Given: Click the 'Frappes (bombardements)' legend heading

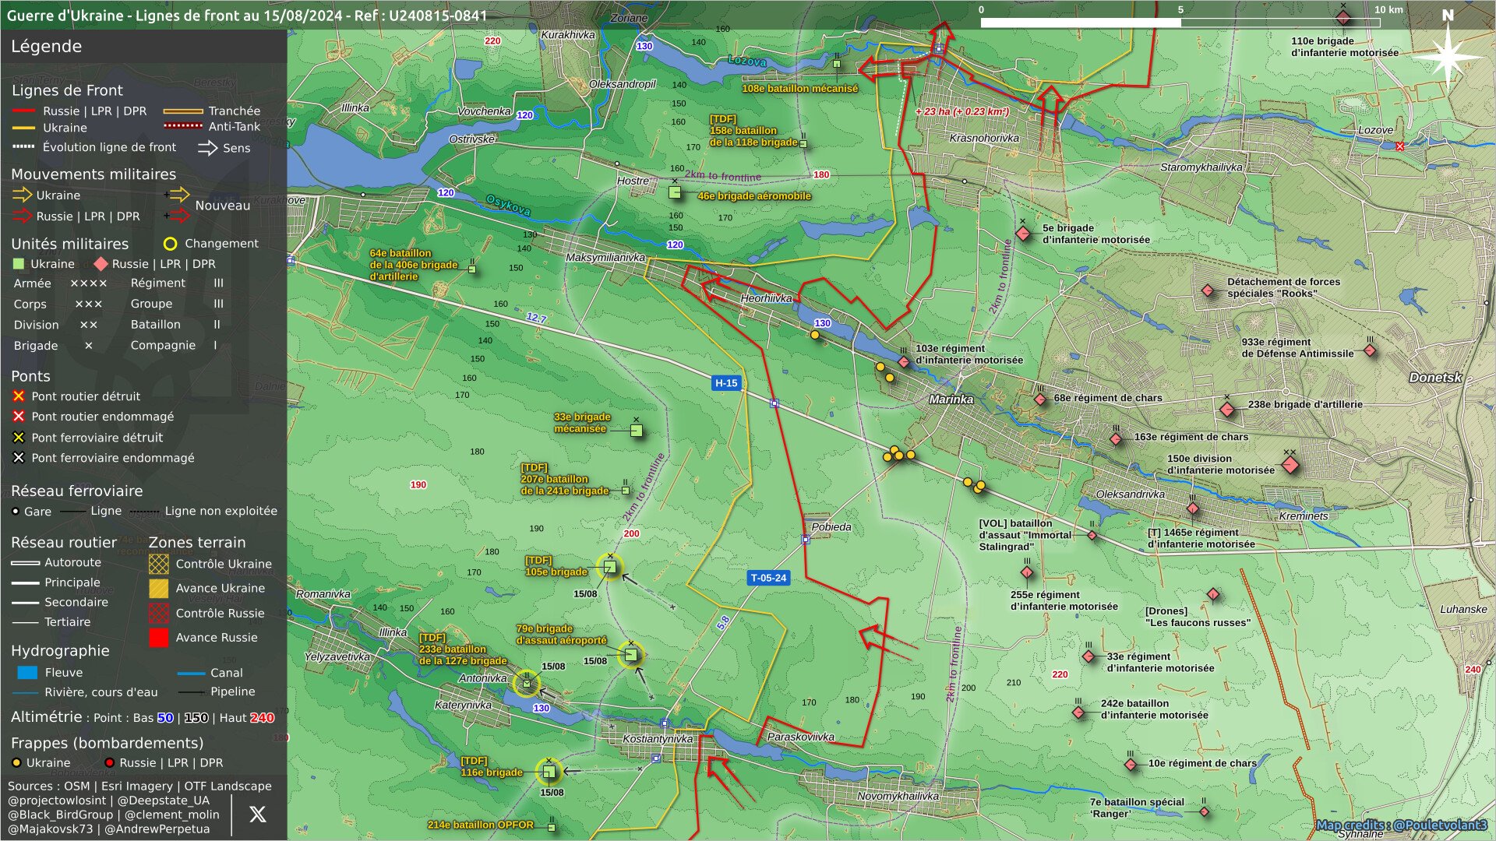Looking at the screenshot, I should tap(107, 744).
